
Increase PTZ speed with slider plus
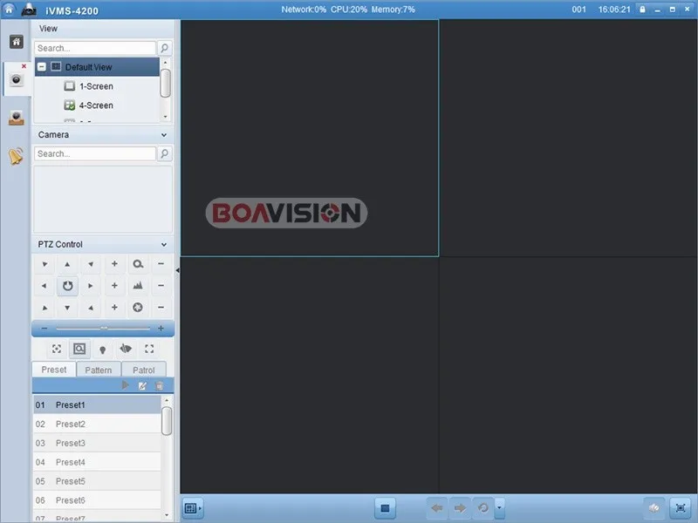161,329
